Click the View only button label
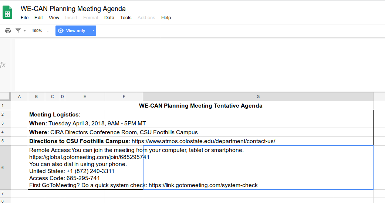 coord(75,31)
